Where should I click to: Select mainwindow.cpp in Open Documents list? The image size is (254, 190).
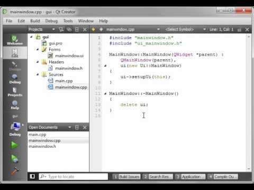tap(58, 140)
